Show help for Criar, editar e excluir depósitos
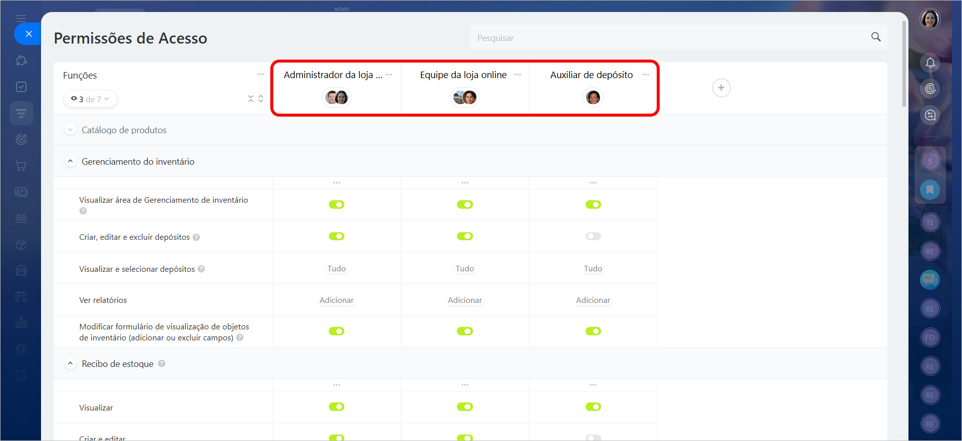 click(196, 237)
